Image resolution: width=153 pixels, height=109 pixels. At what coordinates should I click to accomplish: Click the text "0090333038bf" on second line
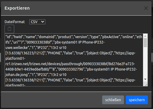(x=39, y=42)
